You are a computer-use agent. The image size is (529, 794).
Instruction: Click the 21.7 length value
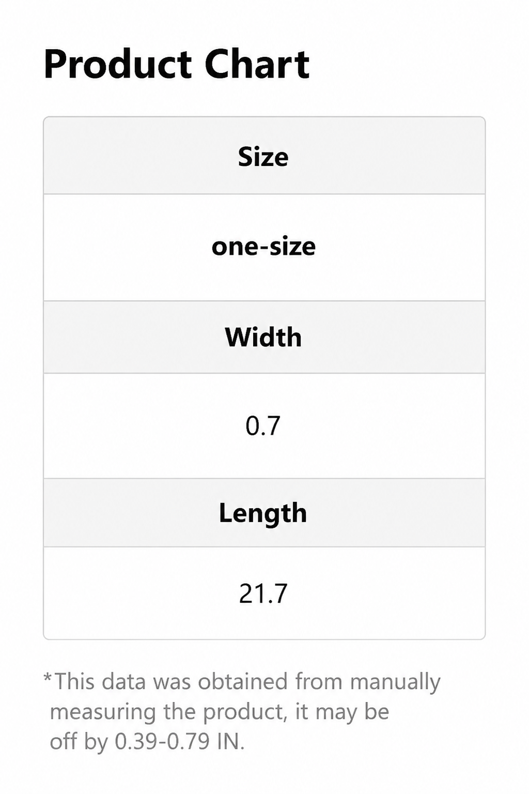tap(263, 593)
